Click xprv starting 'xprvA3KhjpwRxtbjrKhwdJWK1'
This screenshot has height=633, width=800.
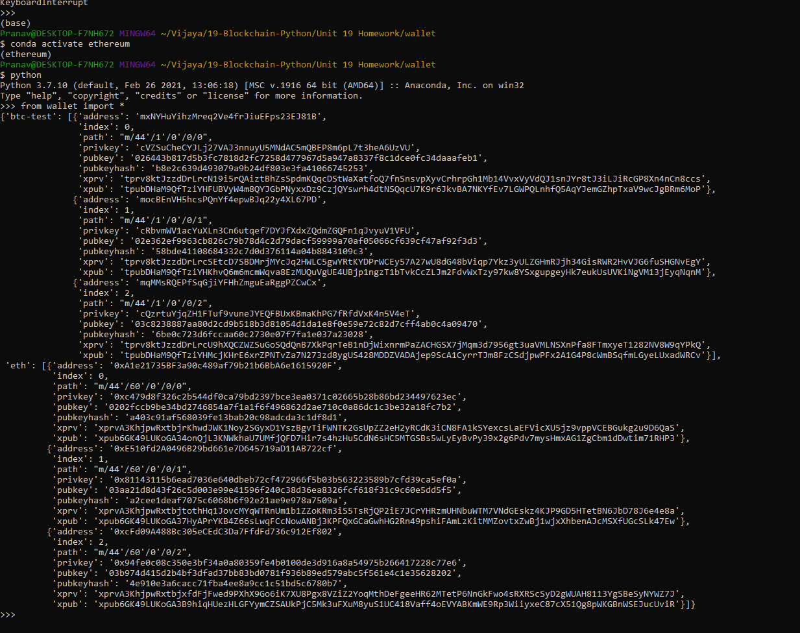point(389,428)
